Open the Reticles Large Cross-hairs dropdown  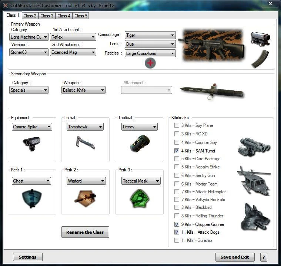coord(150,53)
